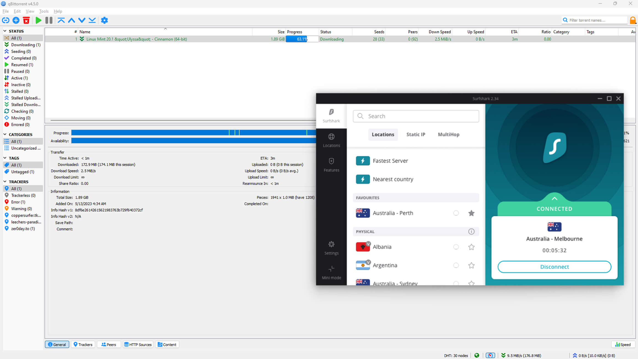The image size is (638, 359).
Task: Click the Progress pieces bar in General
Action: [193, 133]
